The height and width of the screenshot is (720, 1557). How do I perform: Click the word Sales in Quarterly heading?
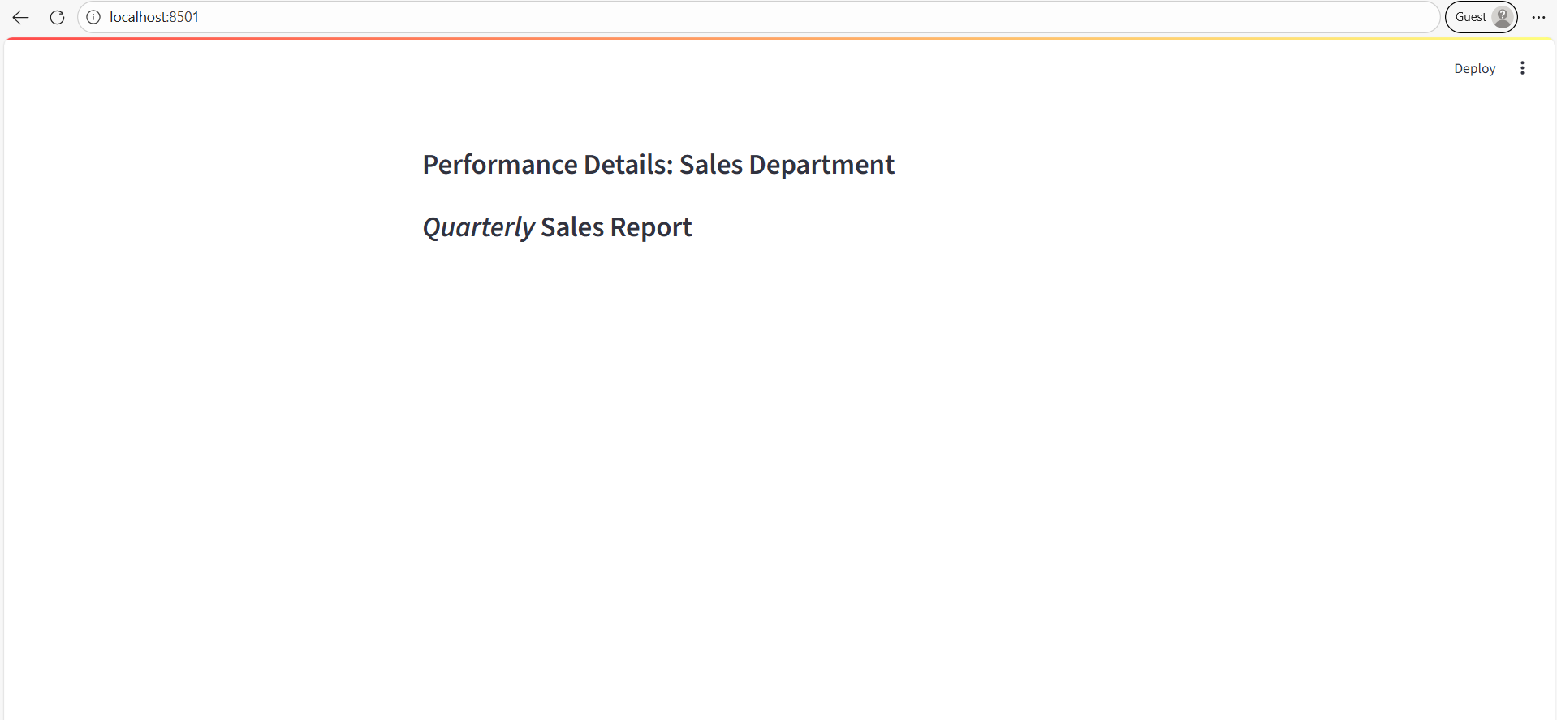click(572, 227)
